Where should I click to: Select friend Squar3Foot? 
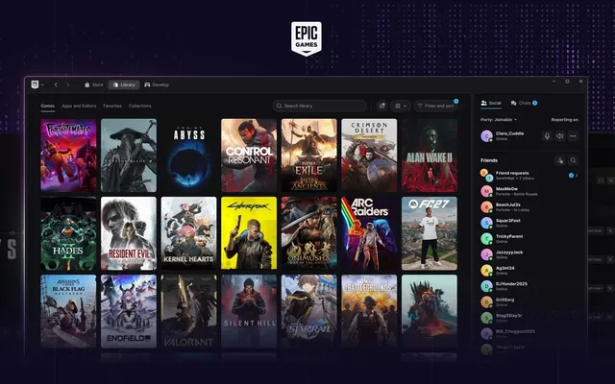(529, 223)
